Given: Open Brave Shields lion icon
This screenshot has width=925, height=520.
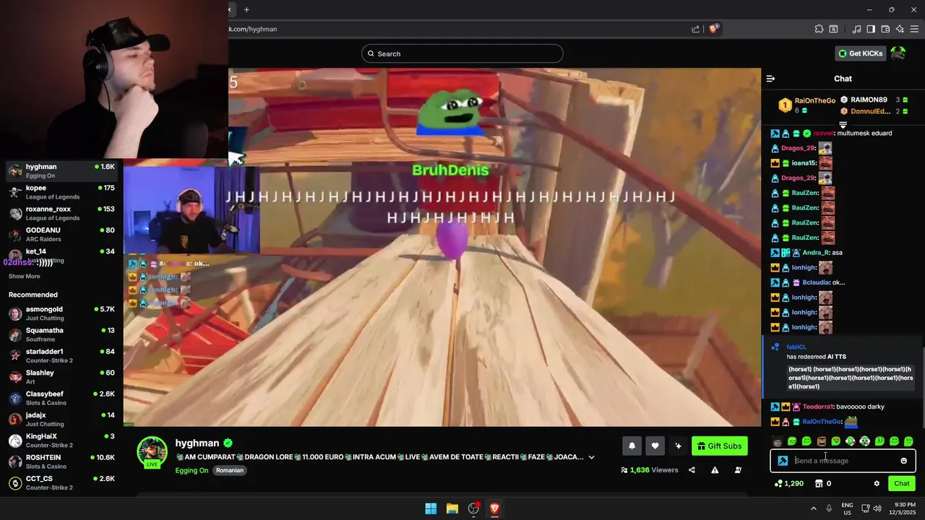Looking at the screenshot, I should 713,29.
